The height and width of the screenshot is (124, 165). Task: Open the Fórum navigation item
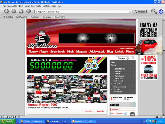130,51
